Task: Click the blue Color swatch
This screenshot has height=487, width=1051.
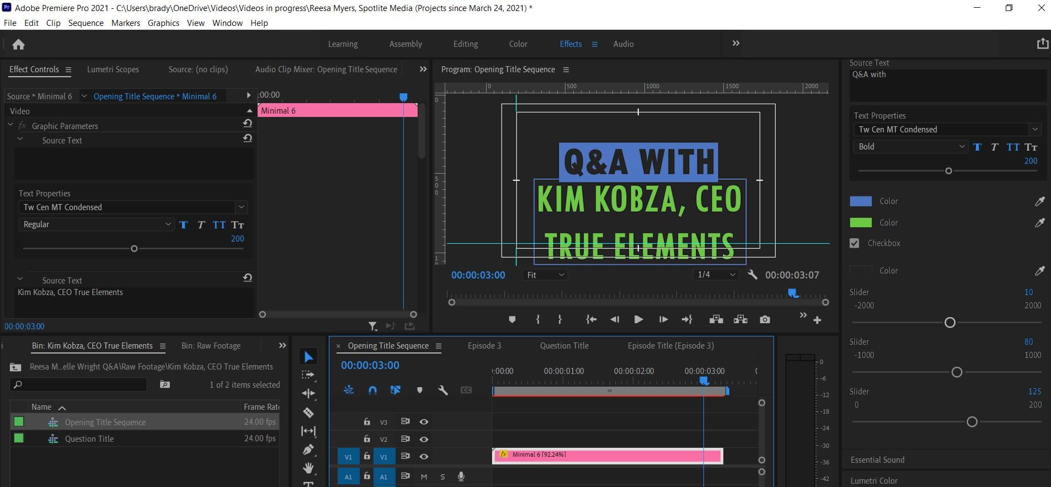Action: coord(861,201)
